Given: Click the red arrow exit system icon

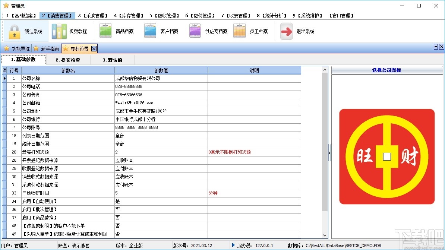Looking at the screenshot, I should coord(286,31).
